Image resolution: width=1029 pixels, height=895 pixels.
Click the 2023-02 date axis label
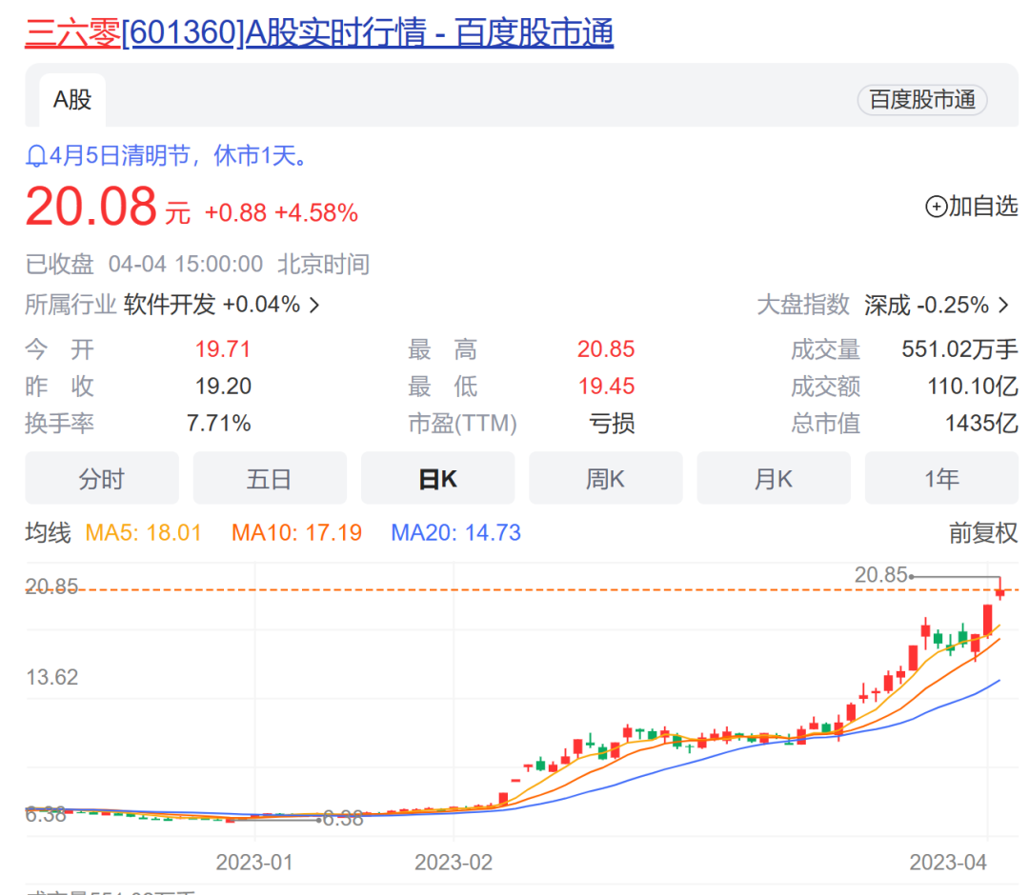(454, 863)
